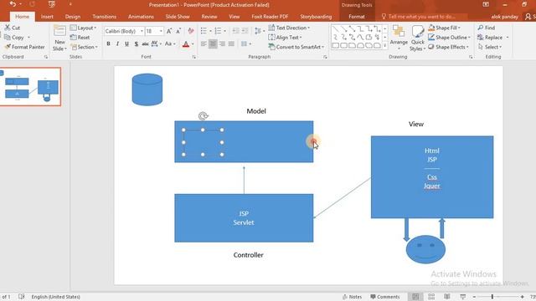Clear all formatting icon
The height and width of the screenshot is (301, 536).
tap(191, 31)
